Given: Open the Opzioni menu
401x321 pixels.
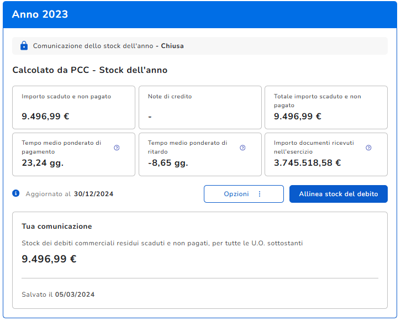Looking at the screenshot, I should (x=244, y=194).
